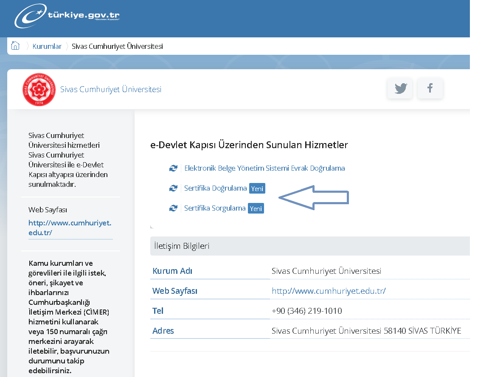The height and width of the screenshot is (377, 489).
Task: Click the service icon beside Evrak Doğrulama
Action: pyautogui.click(x=173, y=169)
